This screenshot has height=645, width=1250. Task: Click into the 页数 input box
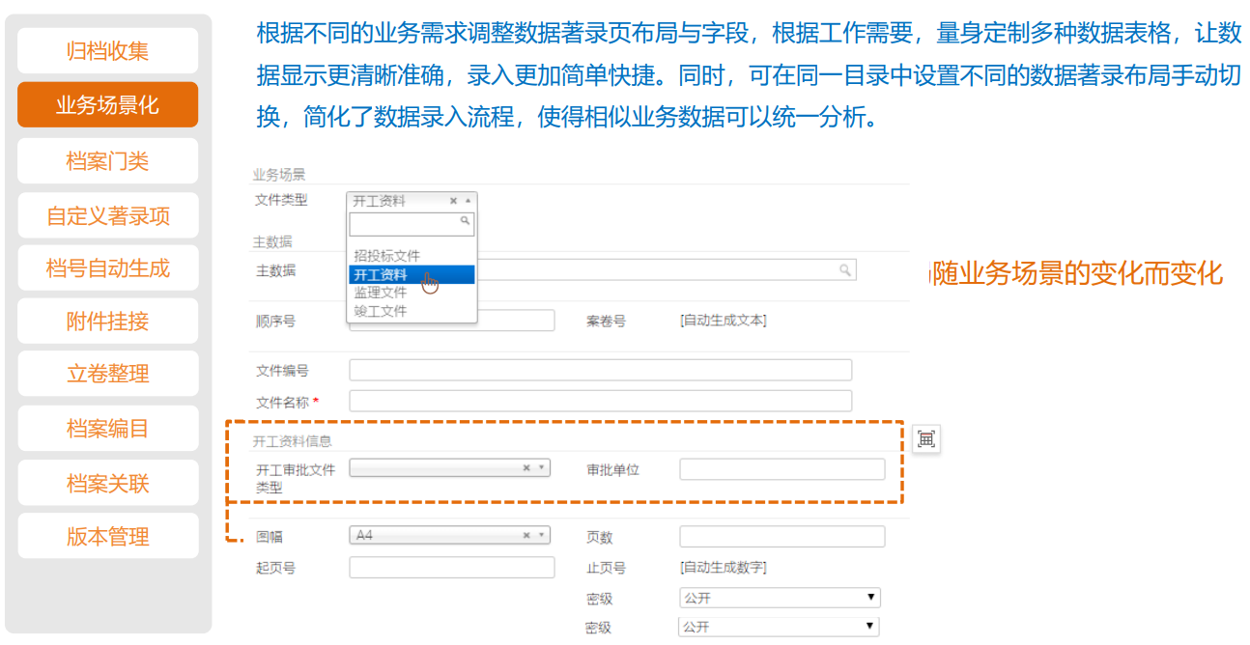[x=781, y=537]
